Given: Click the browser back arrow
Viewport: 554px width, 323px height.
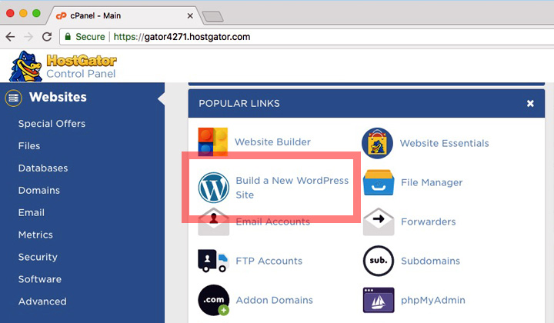Looking at the screenshot, I should 11,37.
